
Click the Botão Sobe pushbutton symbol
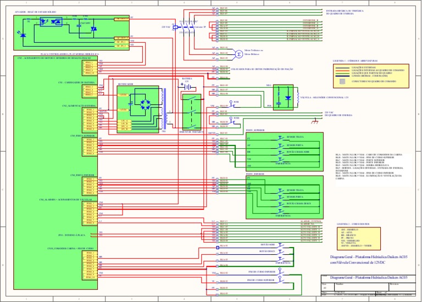click(x=281, y=245)
